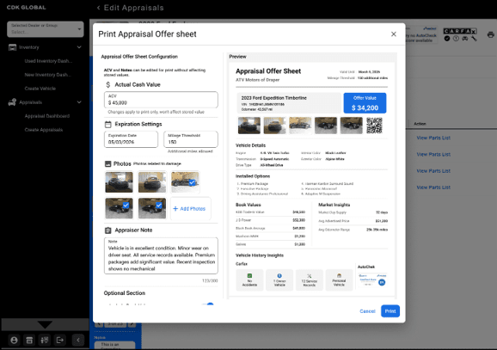This screenshot has width=497, height=350.
Task: Collapse the Inventory menu chevron
Action: click(x=79, y=47)
